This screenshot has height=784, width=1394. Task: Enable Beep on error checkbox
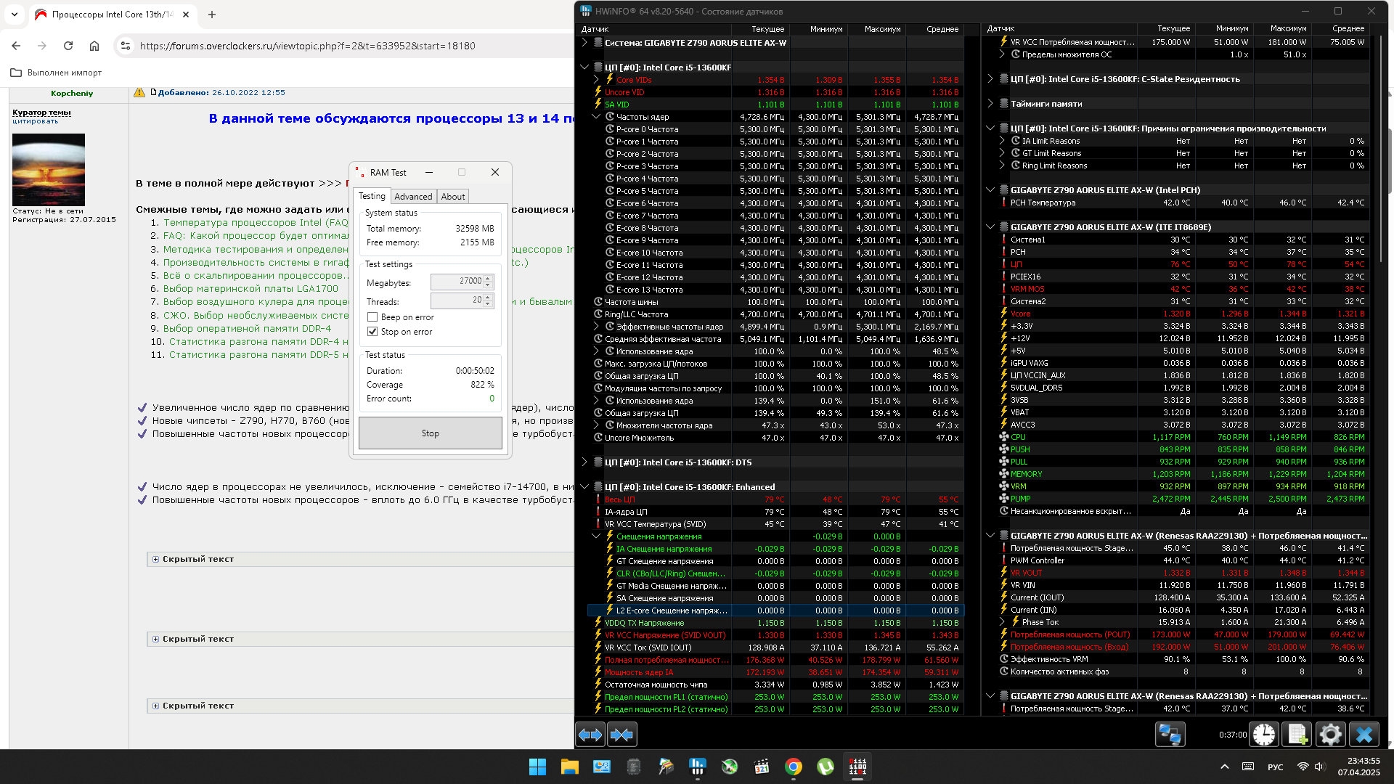pyautogui.click(x=372, y=317)
